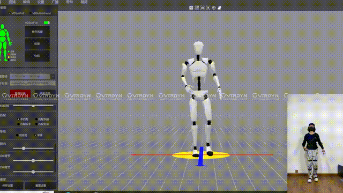This screenshot has width=343, height=193.
Task: Click the fourth viewport toolbar icon with vertical figure
Action: click(208, 8)
